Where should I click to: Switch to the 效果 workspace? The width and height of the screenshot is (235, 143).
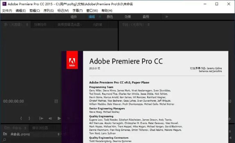tap(128, 17)
